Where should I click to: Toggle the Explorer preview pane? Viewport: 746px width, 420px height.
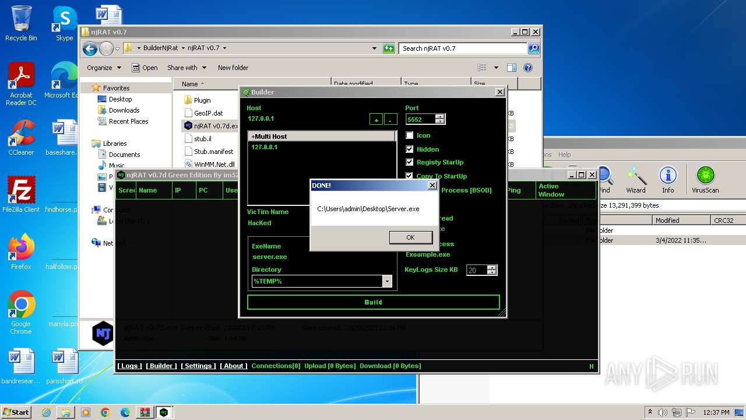511,68
